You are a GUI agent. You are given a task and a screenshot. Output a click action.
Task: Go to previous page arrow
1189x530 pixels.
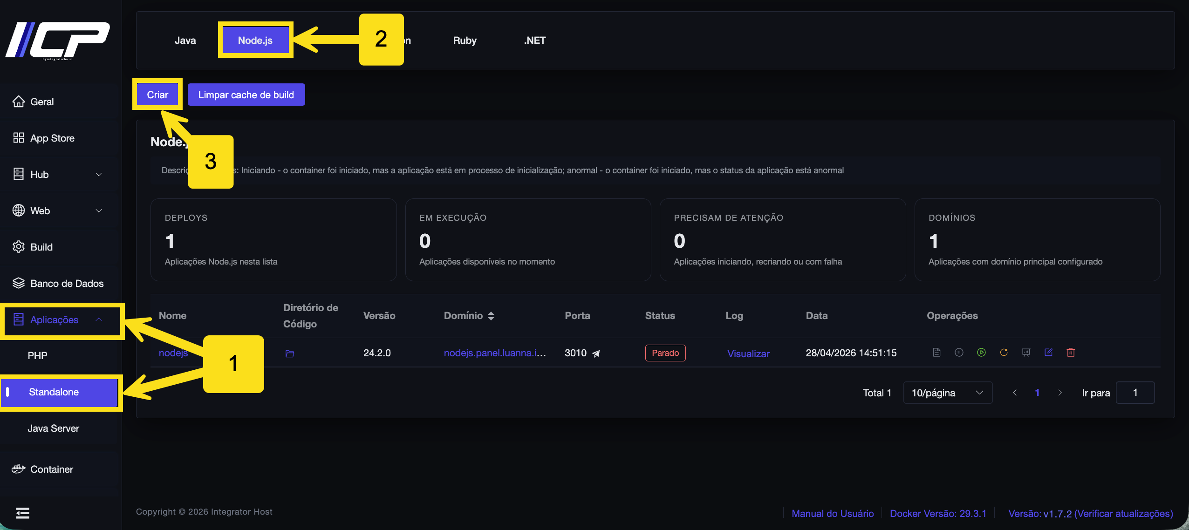1015,393
